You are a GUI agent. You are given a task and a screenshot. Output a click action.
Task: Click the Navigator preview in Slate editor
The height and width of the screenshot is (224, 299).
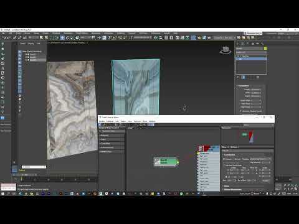pyautogui.click(x=247, y=137)
